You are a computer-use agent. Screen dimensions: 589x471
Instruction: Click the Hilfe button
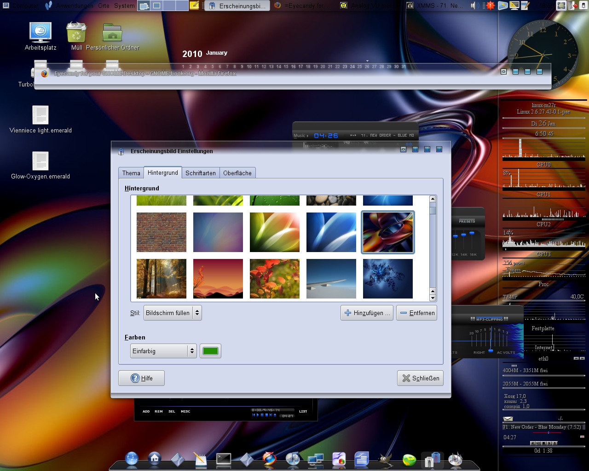pyautogui.click(x=141, y=378)
